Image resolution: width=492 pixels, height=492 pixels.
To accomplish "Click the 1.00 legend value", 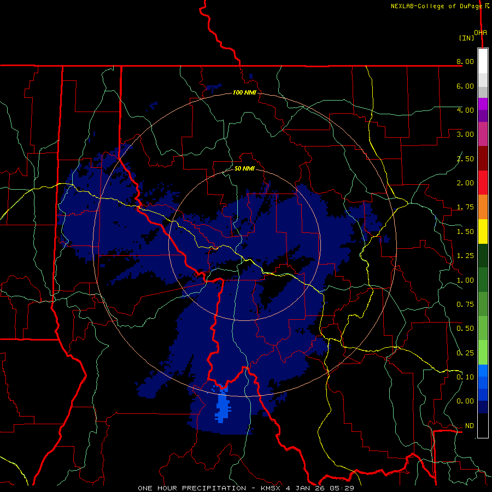I will pyautogui.click(x=465, y=280).
